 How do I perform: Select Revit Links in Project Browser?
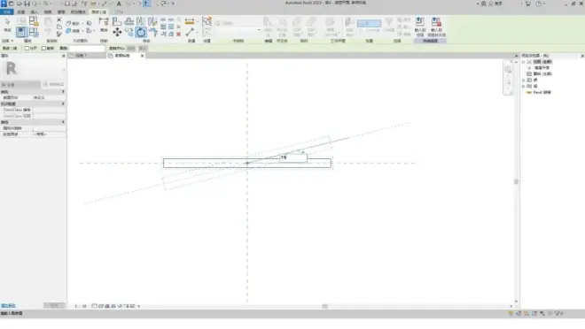pyautogui.click(x=542, y=92)
